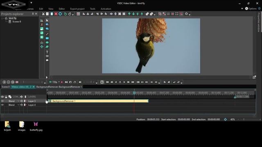This screenshot has height=147, width=262.
Task: Open the dropdown arrow beside the gear icon
Action: point(190,15)
